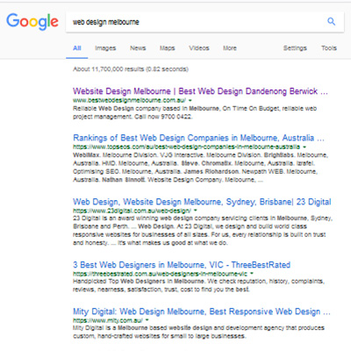Click the 23digital.com.au green URL text
The width and height of the screenshot is (351, 351).
pos(132,211)
